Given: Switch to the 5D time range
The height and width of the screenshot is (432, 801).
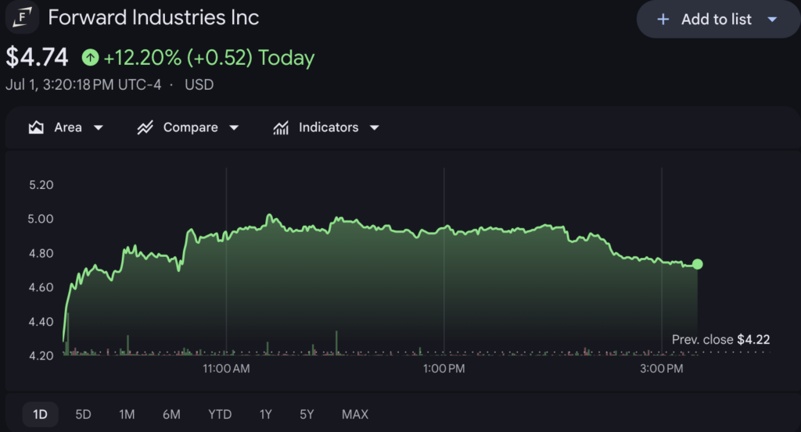Looking at the screenshot, I should click(83, 414).
